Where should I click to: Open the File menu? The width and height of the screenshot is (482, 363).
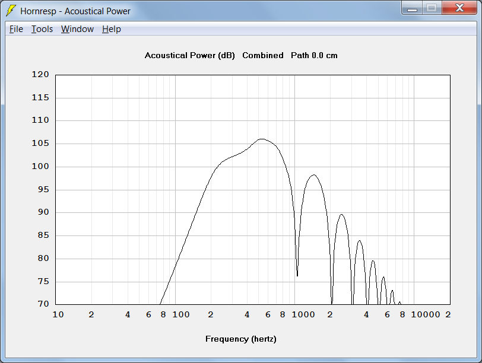tap(16, 29)
